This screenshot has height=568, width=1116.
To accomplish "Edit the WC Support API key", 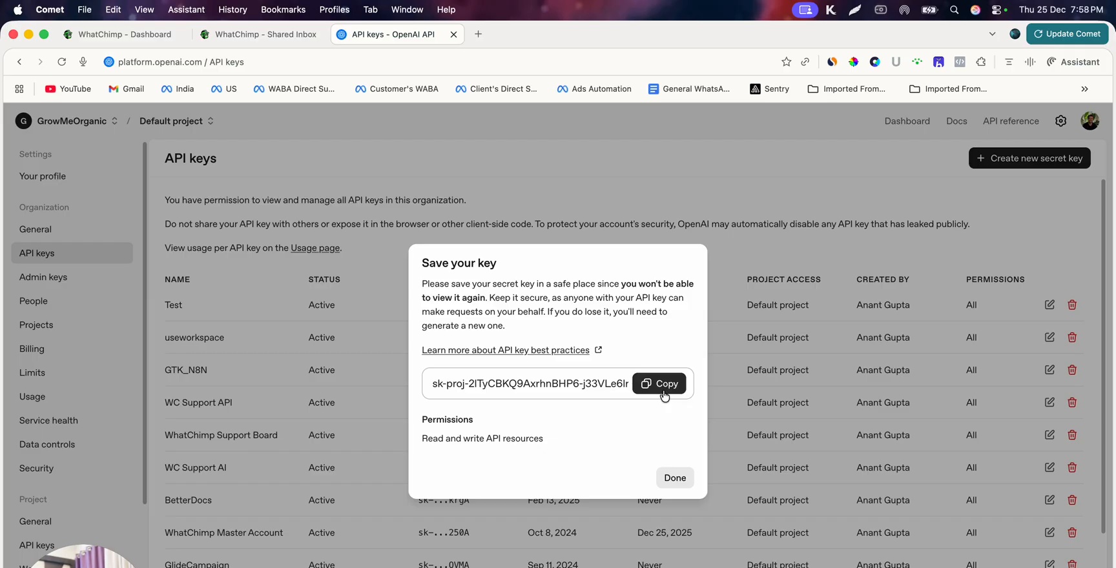I will tap(1049, 402).
